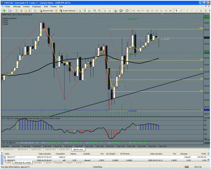Select the cursor arrow tool
The height and width of the screenshot is (169, 211).
[x=177, y=10]
